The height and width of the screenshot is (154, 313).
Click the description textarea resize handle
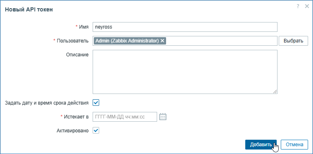[275, 92]
